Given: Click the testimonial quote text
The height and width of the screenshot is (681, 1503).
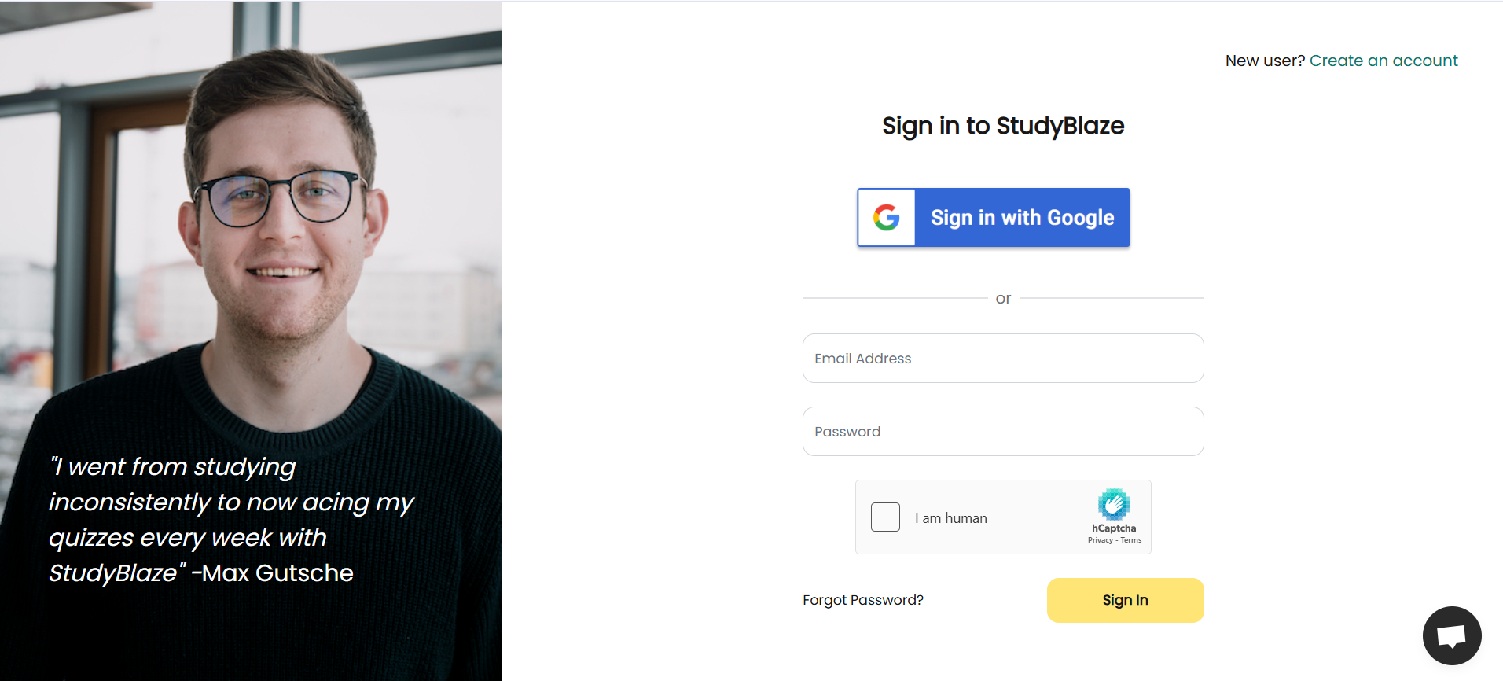Looking at the screenshot, I should pyautogui.click(x=228, y=503).
